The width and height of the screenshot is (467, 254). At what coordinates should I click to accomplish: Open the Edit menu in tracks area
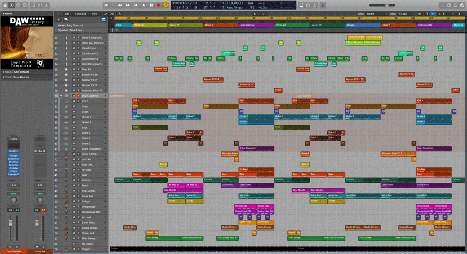point(68,14)
